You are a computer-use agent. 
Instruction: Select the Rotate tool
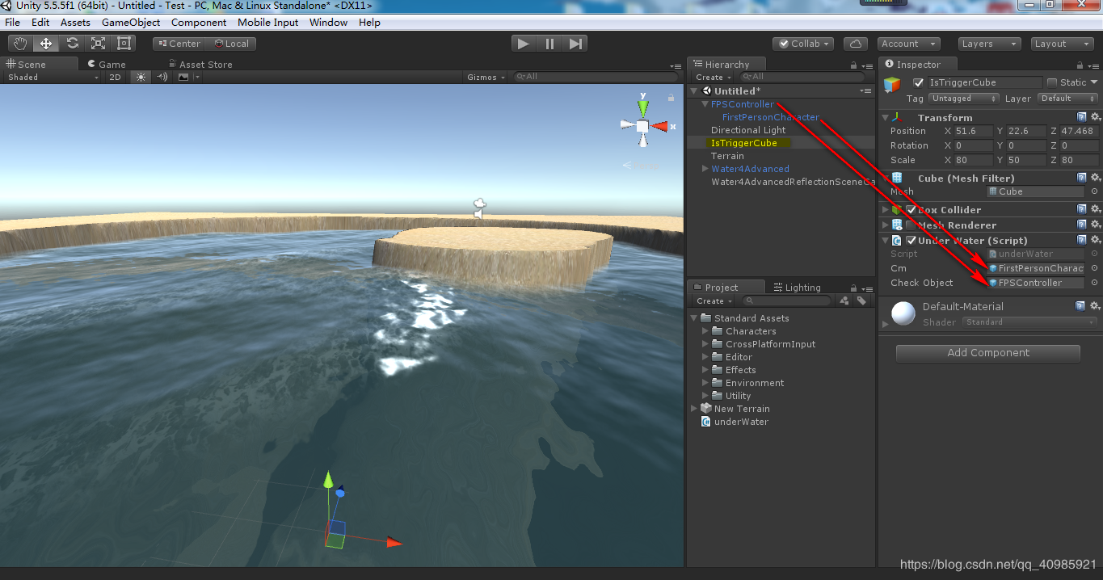72,44
